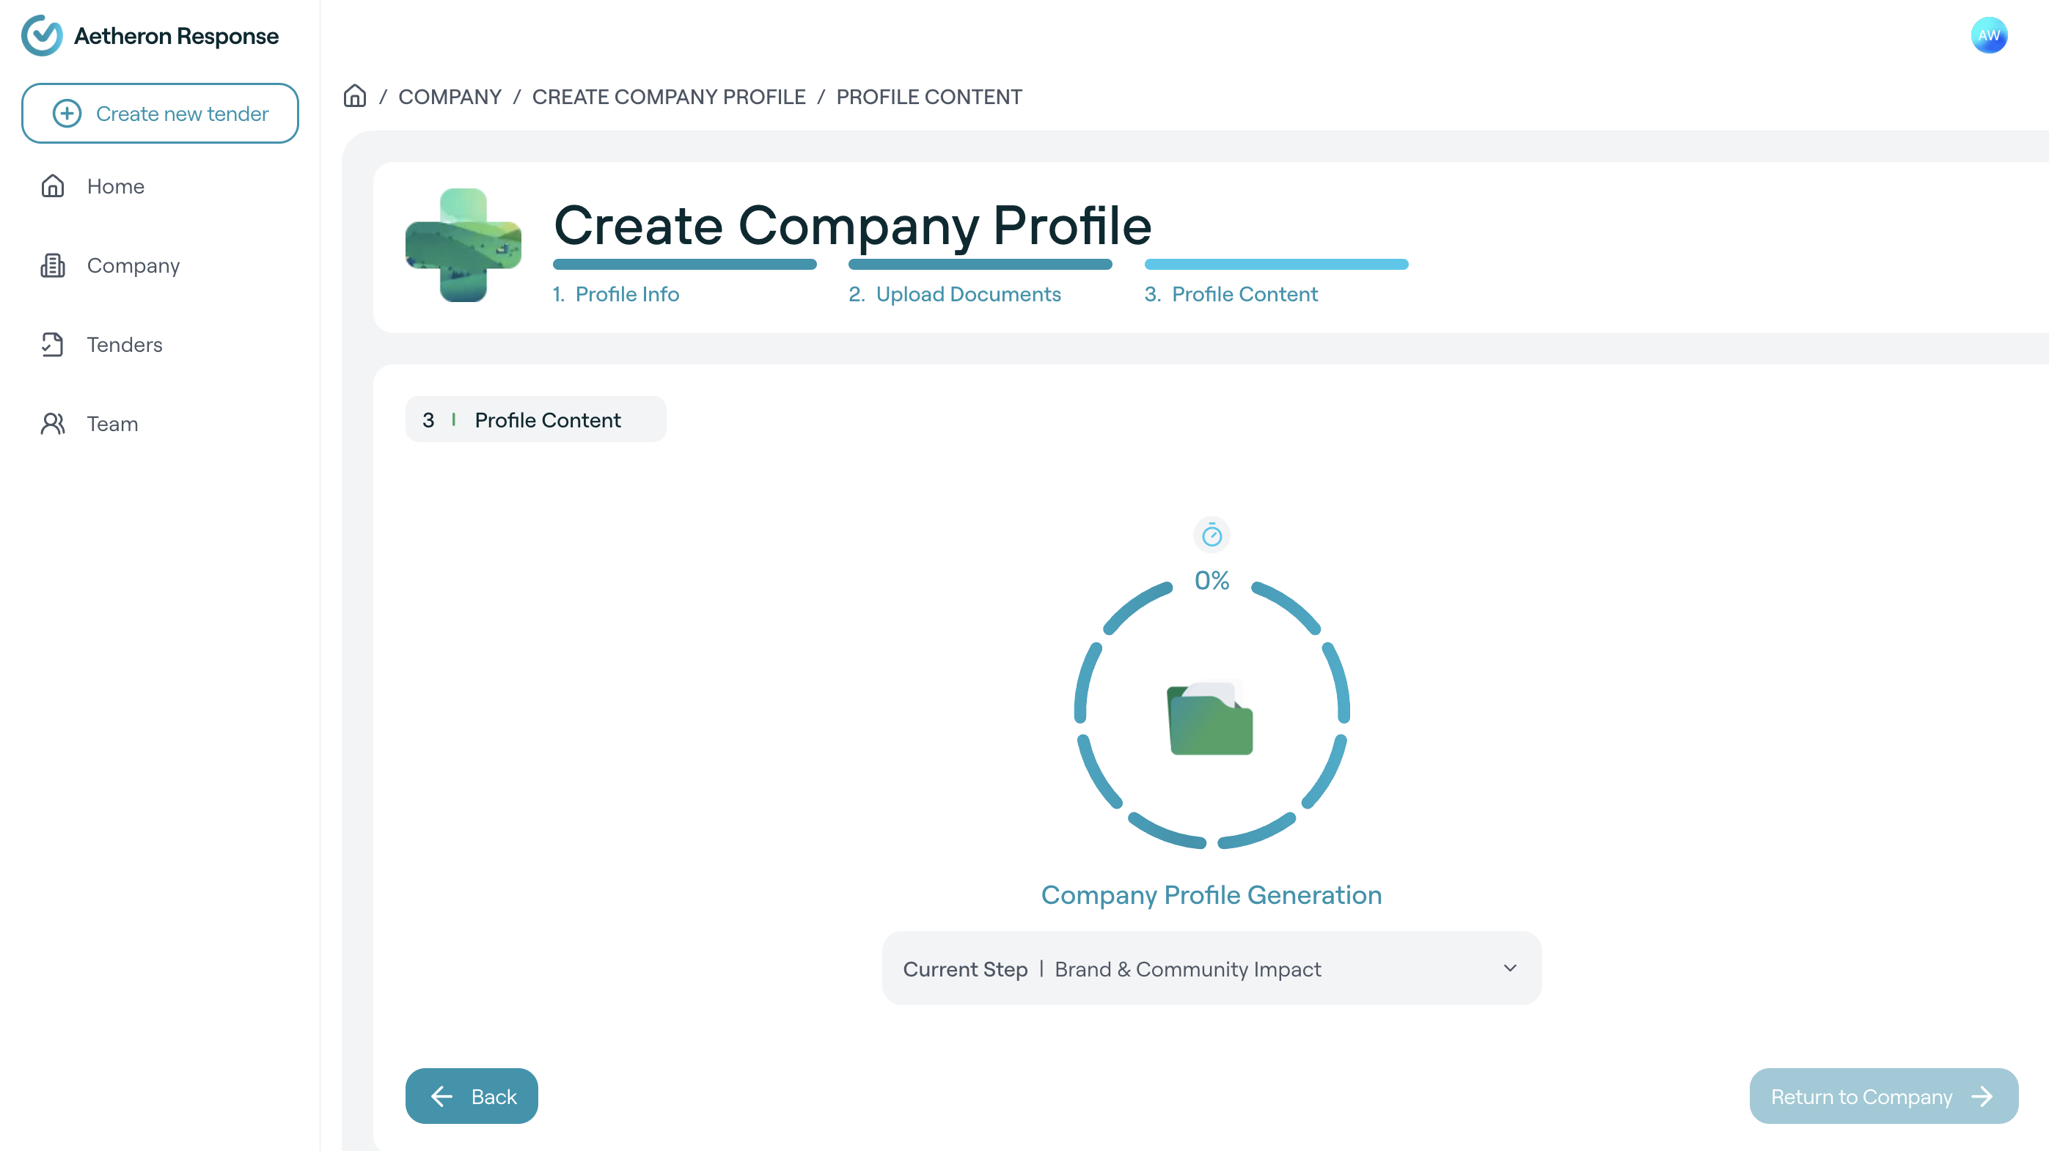Click the Aetheron Response logo icon

pyautogui.click(x=41, y=36)
